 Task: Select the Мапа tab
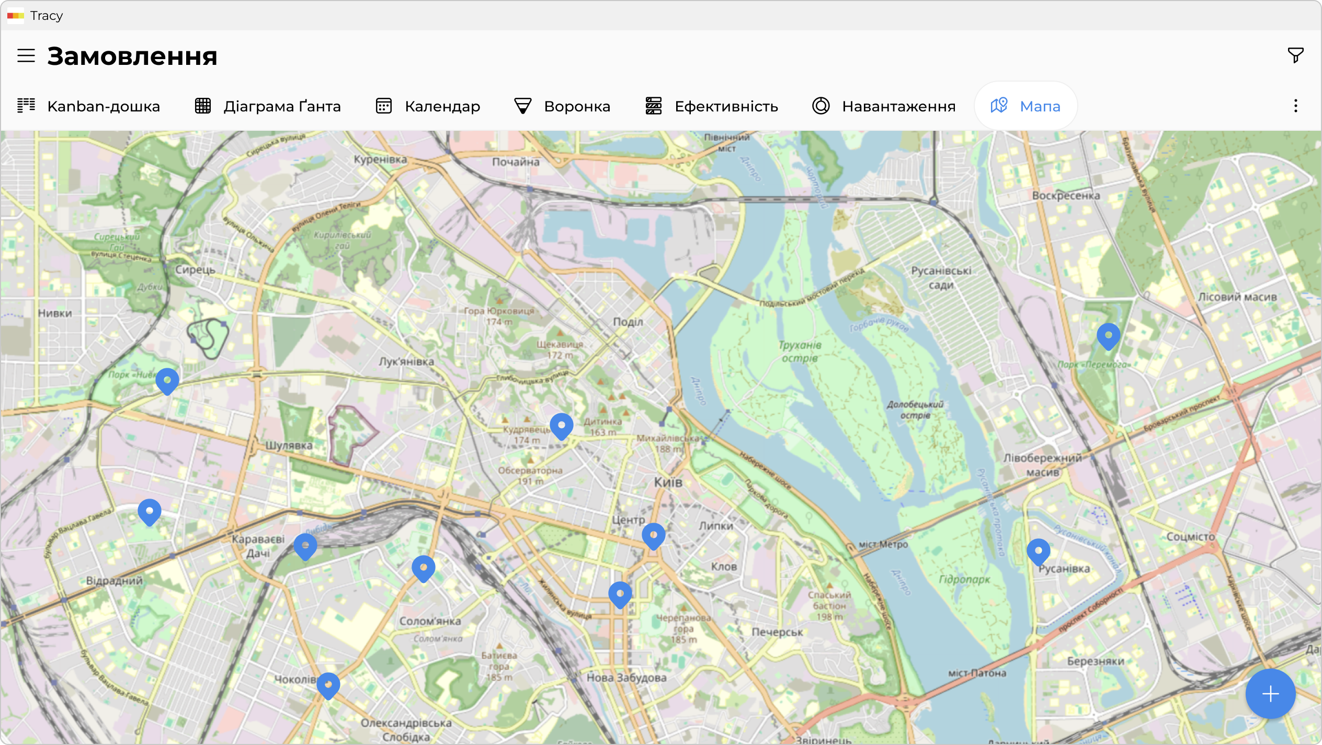[x=1025, y=106]
